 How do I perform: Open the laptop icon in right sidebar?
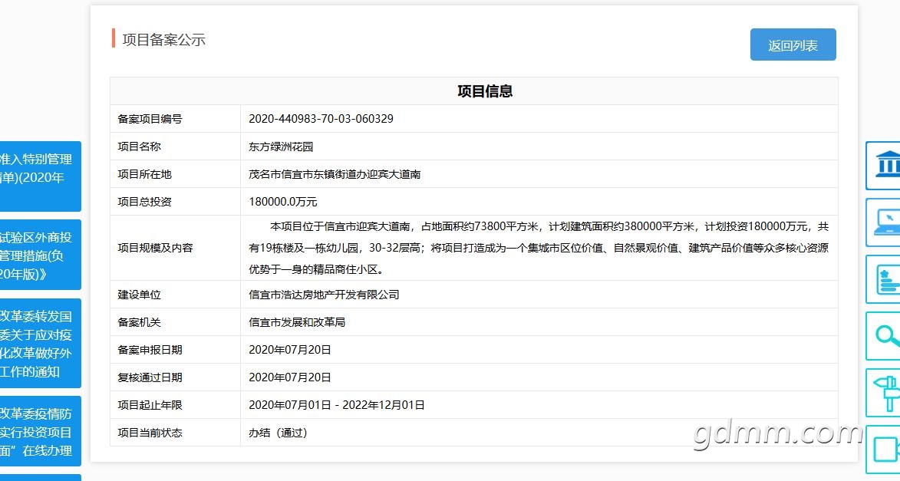pyautogui.click(x=883, y=222)
